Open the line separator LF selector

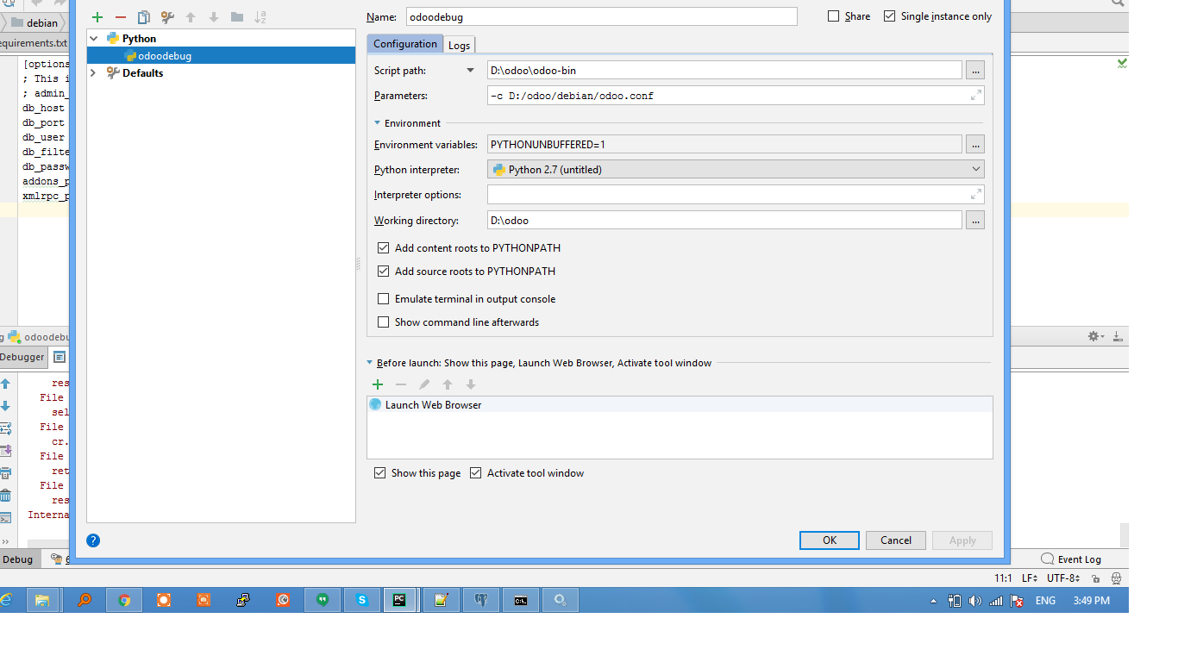[1030, 578]
